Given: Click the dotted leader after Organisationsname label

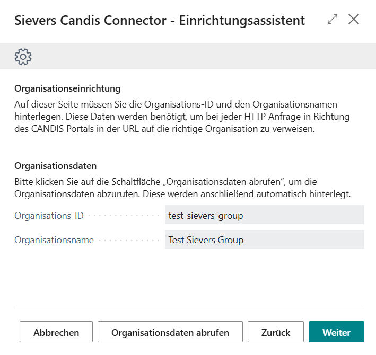Looking at the screenshot, I should pos(128,240).
